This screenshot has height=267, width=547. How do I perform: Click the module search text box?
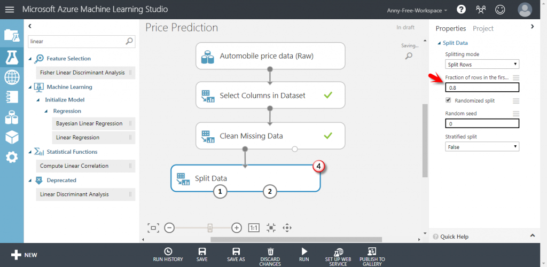[82, 41]
